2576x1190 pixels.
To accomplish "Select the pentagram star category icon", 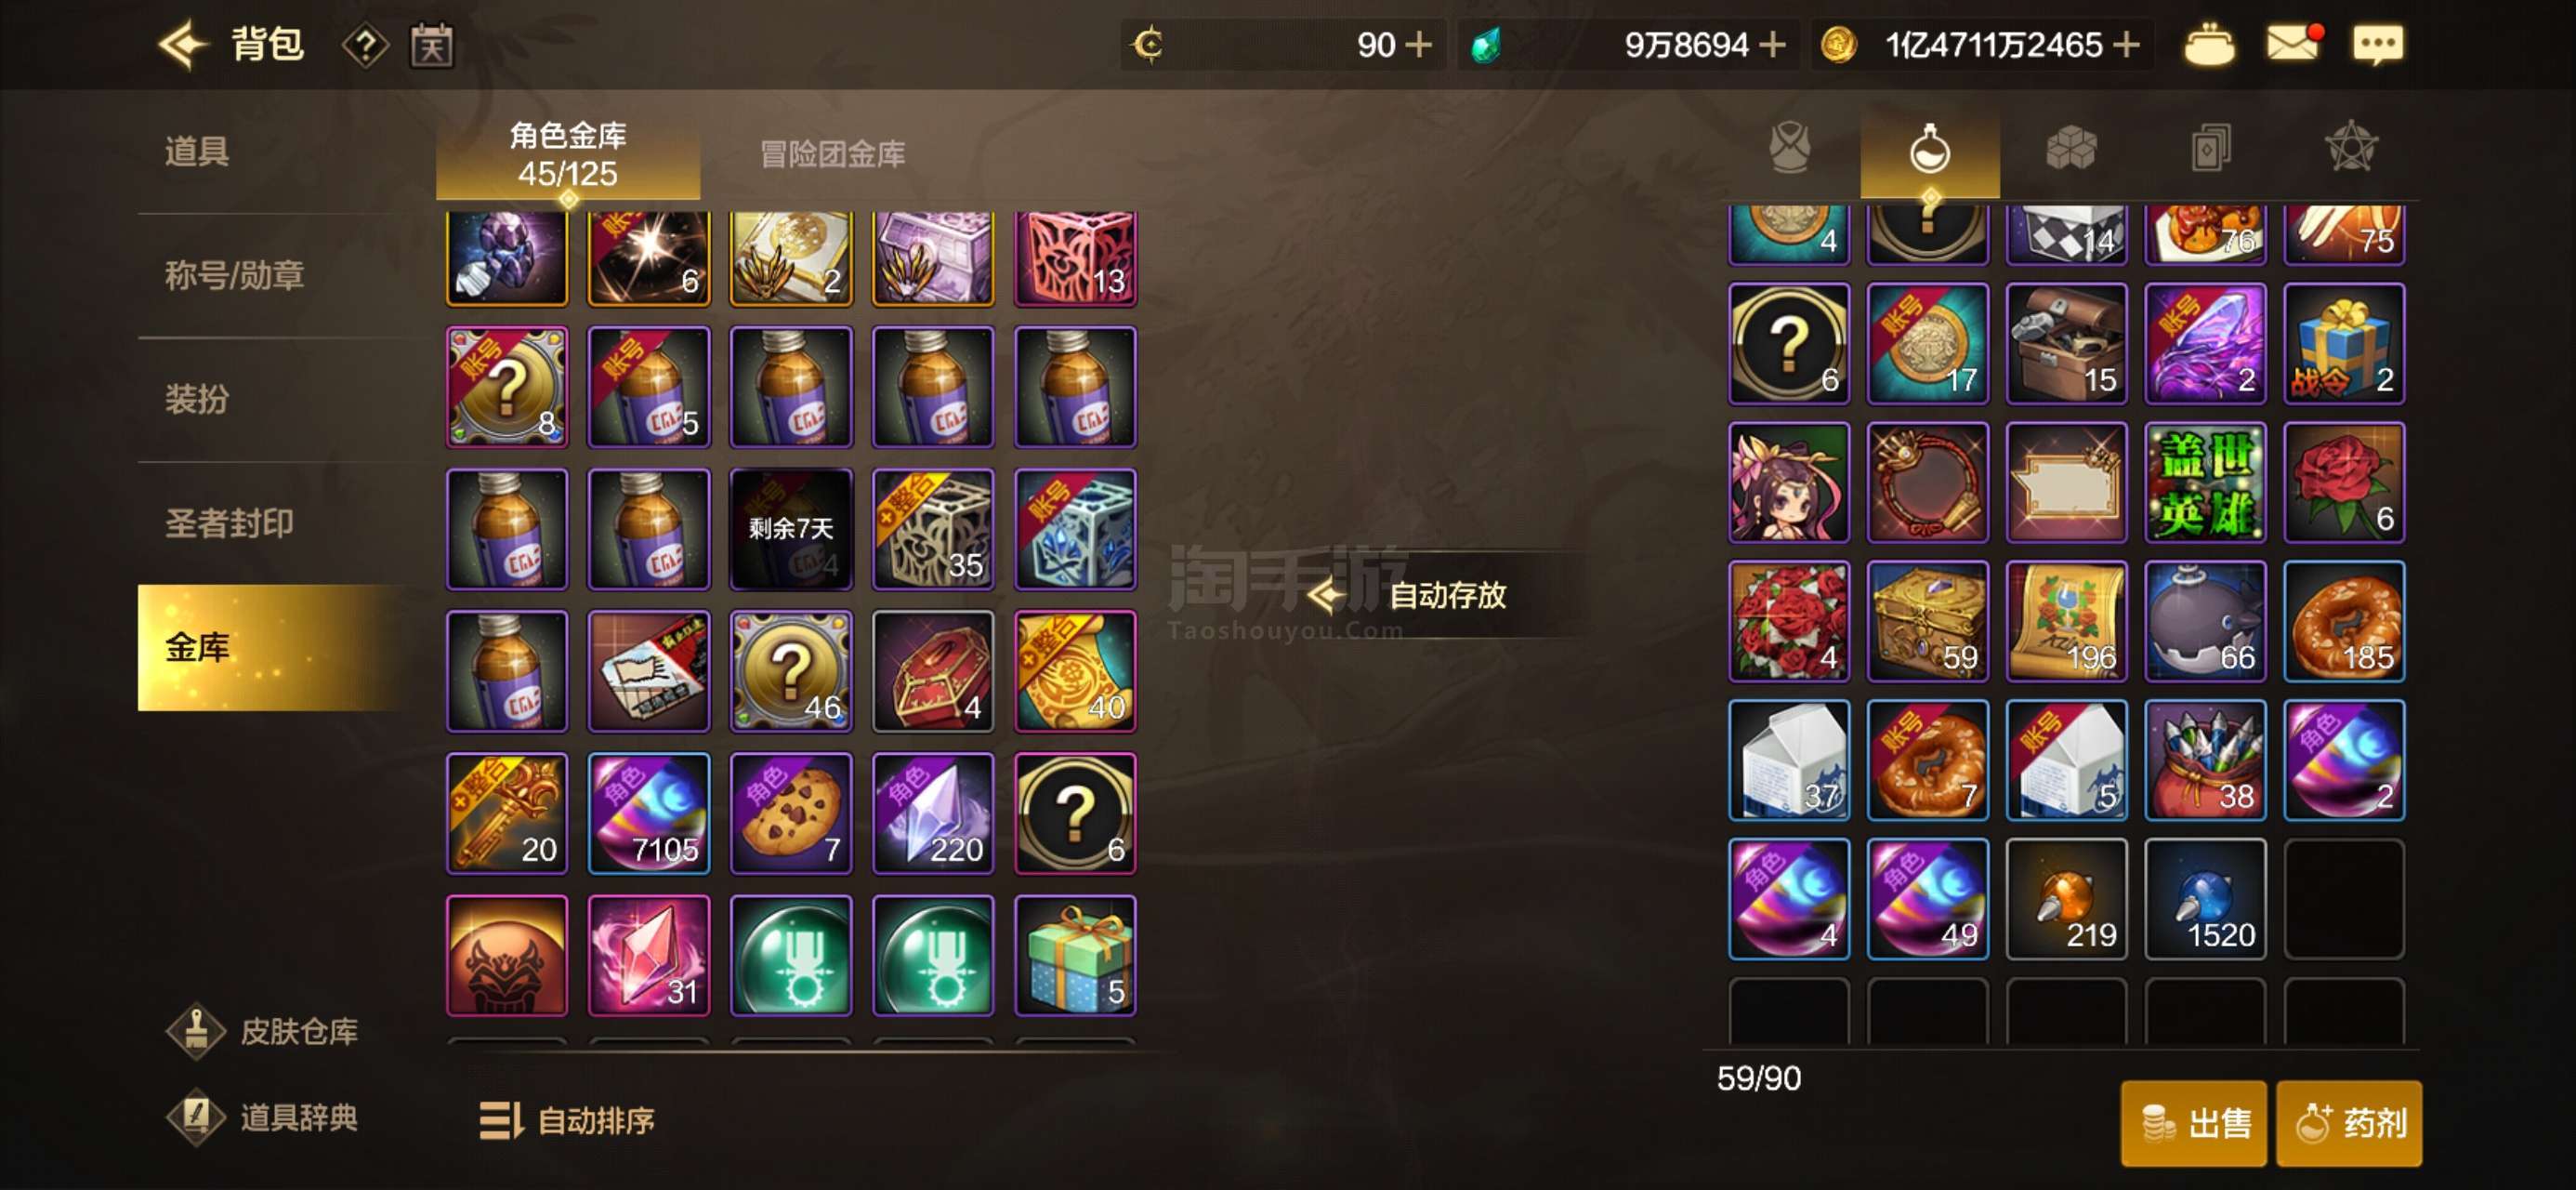I will tap(2350, 149).
